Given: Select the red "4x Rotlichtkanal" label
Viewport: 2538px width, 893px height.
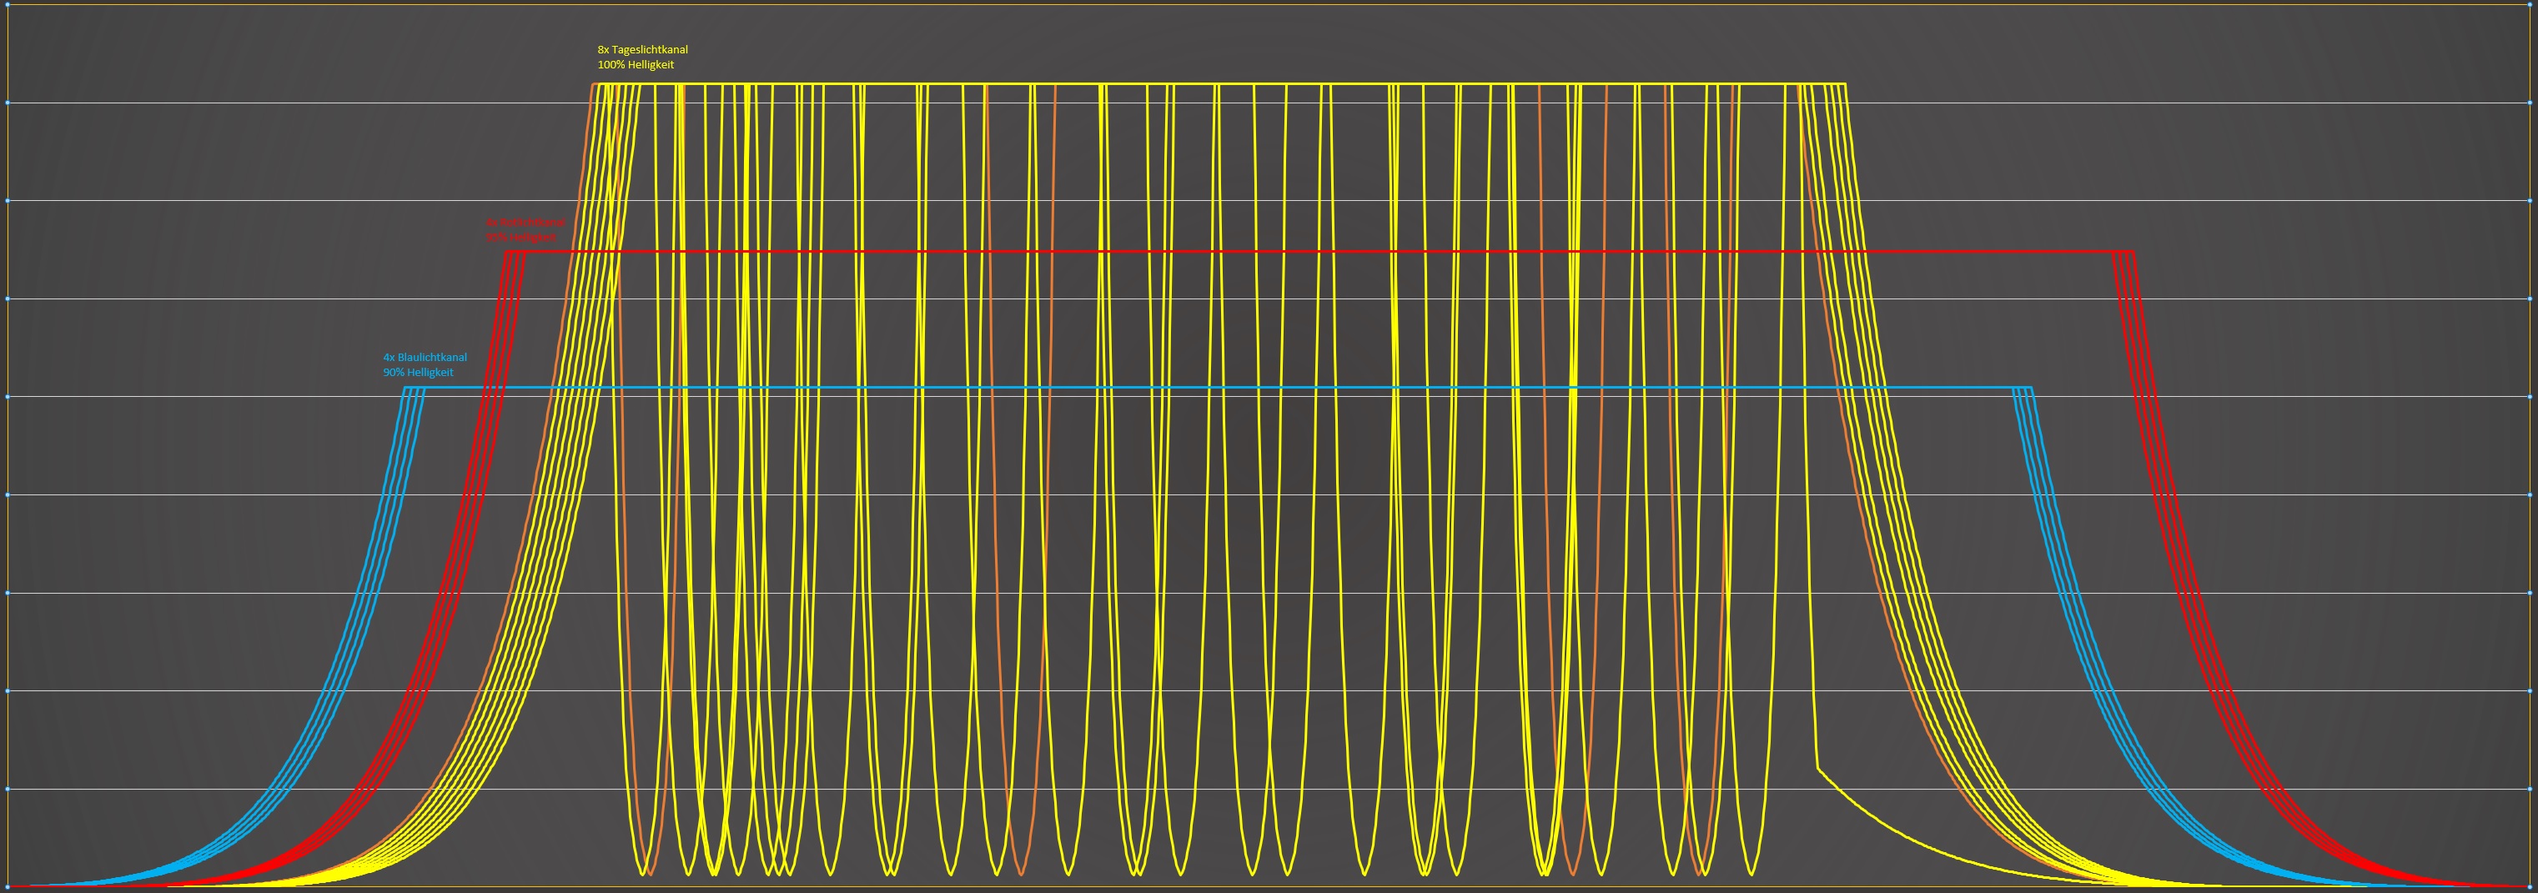Looking at the screenshot, I should [x=525, y=223].
